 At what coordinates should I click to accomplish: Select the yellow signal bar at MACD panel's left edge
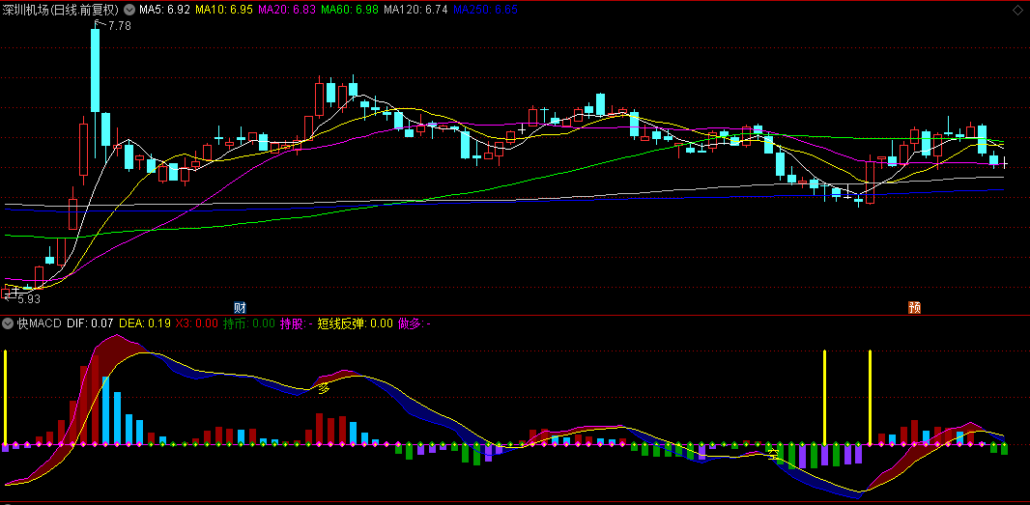pyautogui.click(x=5, y=398)
